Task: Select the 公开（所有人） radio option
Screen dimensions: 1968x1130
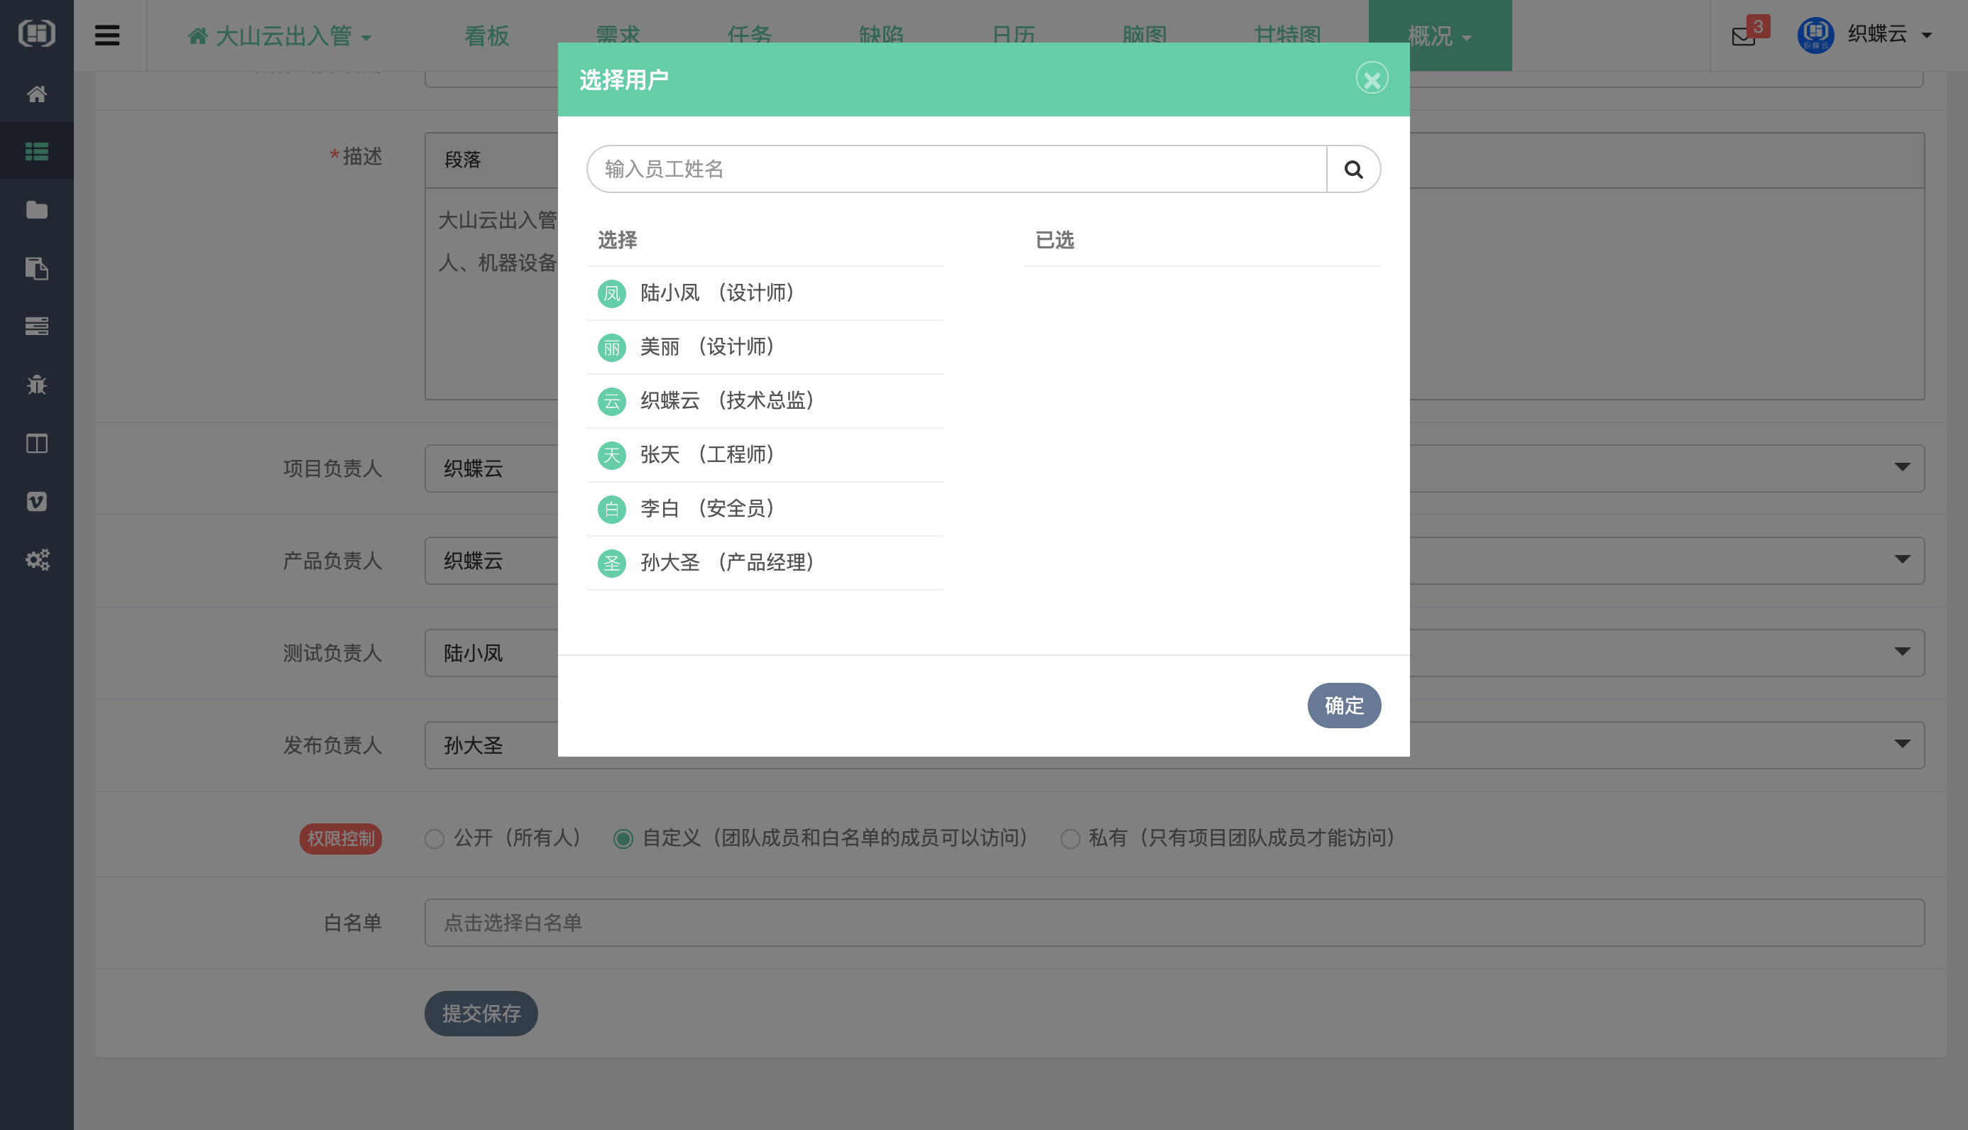Action: tap(434, 838)
